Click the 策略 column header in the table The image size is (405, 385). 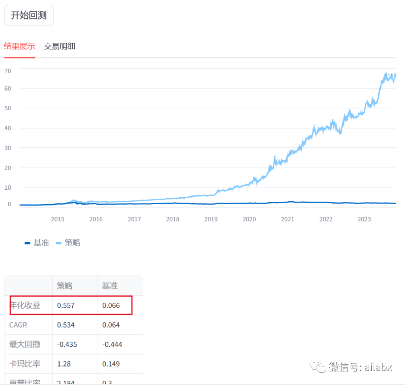click(65, 286)
